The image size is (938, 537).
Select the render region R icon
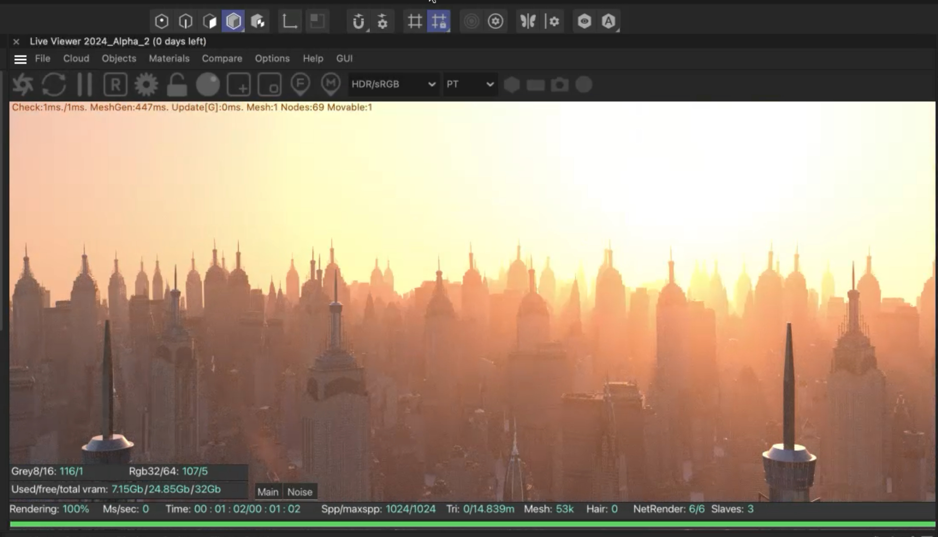[x=115, y=84]
